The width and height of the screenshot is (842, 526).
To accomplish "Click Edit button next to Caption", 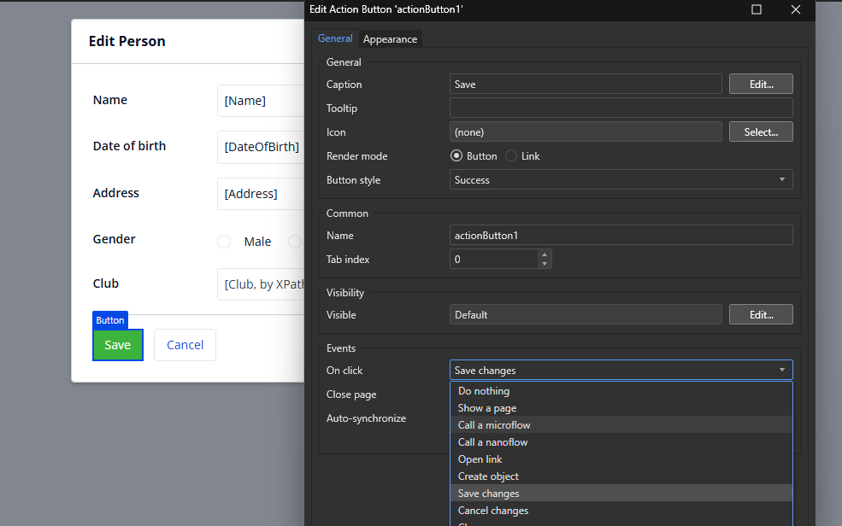I will pos(761,84).
